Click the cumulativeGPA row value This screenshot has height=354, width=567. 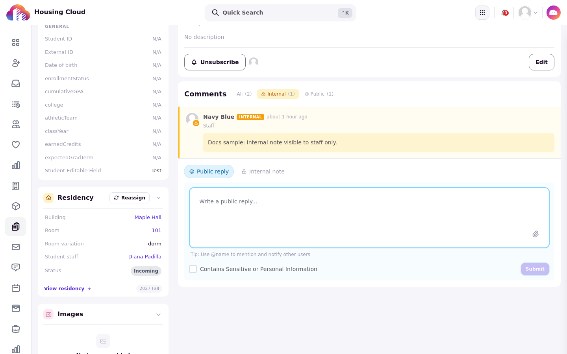(x=157, y=92)
